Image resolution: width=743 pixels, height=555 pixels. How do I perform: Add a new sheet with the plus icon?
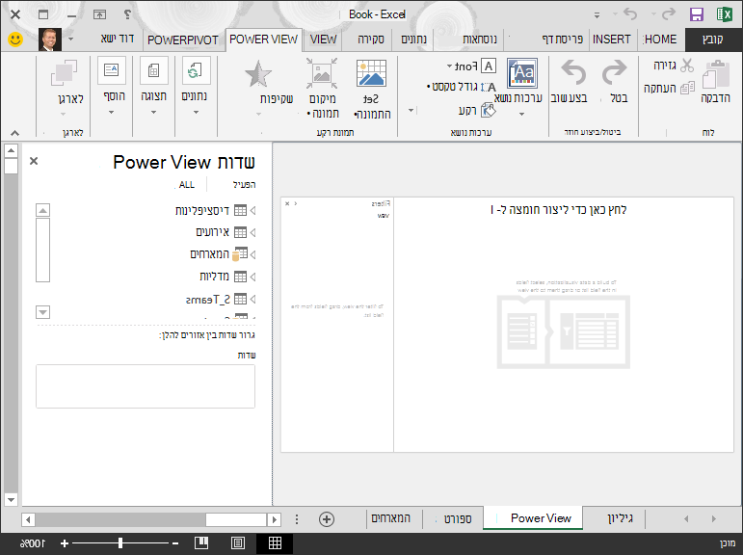(x=327, y=519)
